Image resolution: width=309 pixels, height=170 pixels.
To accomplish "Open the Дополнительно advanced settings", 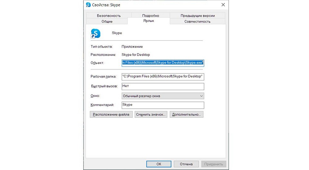I will pyautogui.click(x=187, y=115).
